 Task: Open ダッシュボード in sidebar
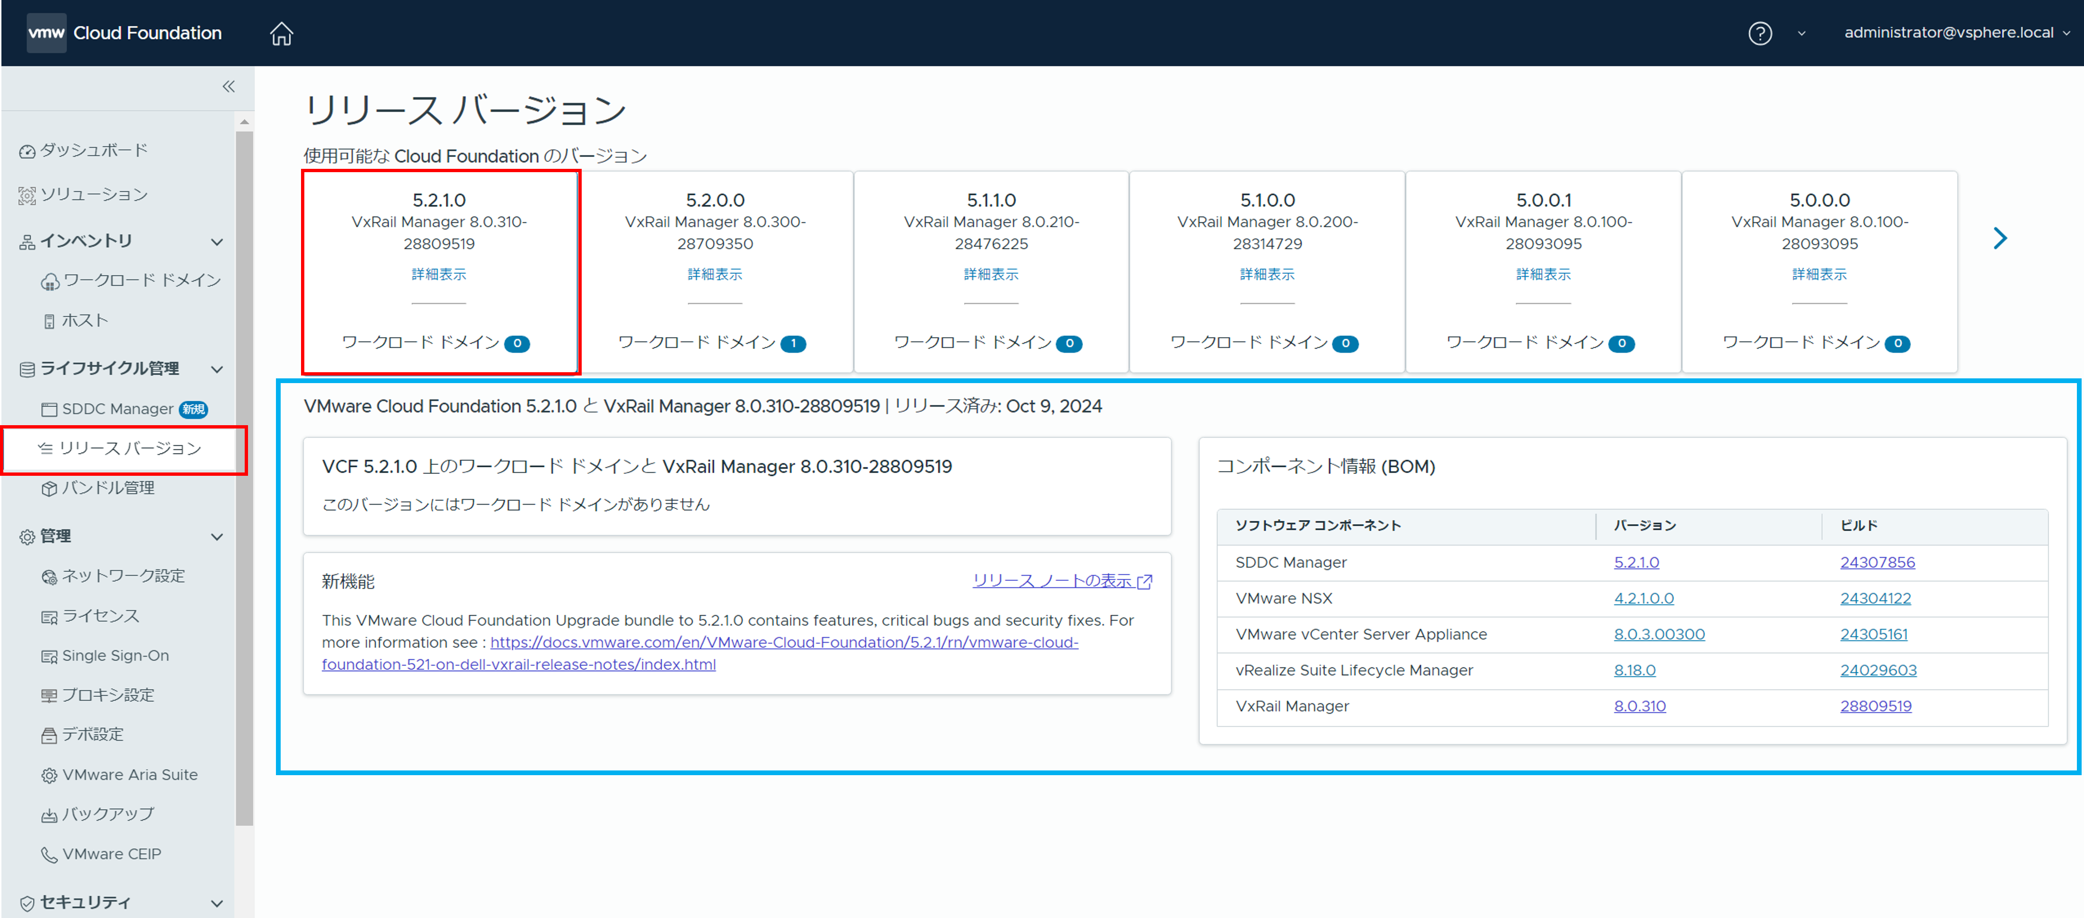point(84,150)
